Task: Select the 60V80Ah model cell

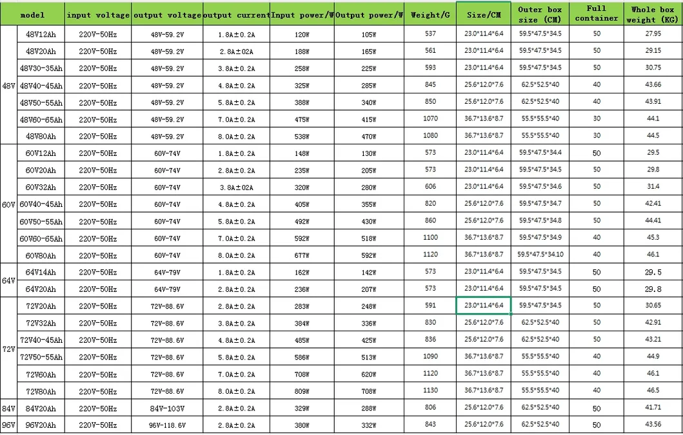Action: (x=41, y=255)
